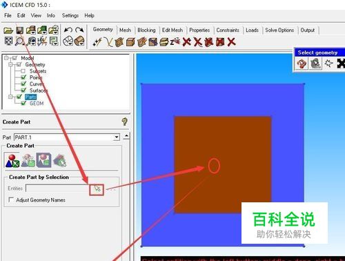Click the Refresh display icon
The height and width of the screenshot is (261, 345).
click(x=54, y=41)
